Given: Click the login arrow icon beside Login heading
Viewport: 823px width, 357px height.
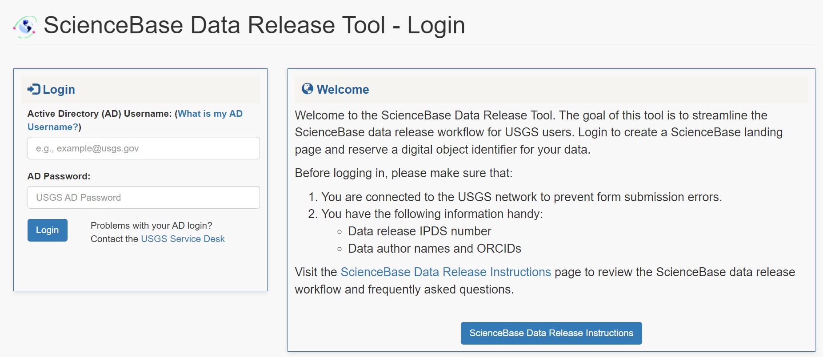Looking at the screenshot, I should (34, 89).
